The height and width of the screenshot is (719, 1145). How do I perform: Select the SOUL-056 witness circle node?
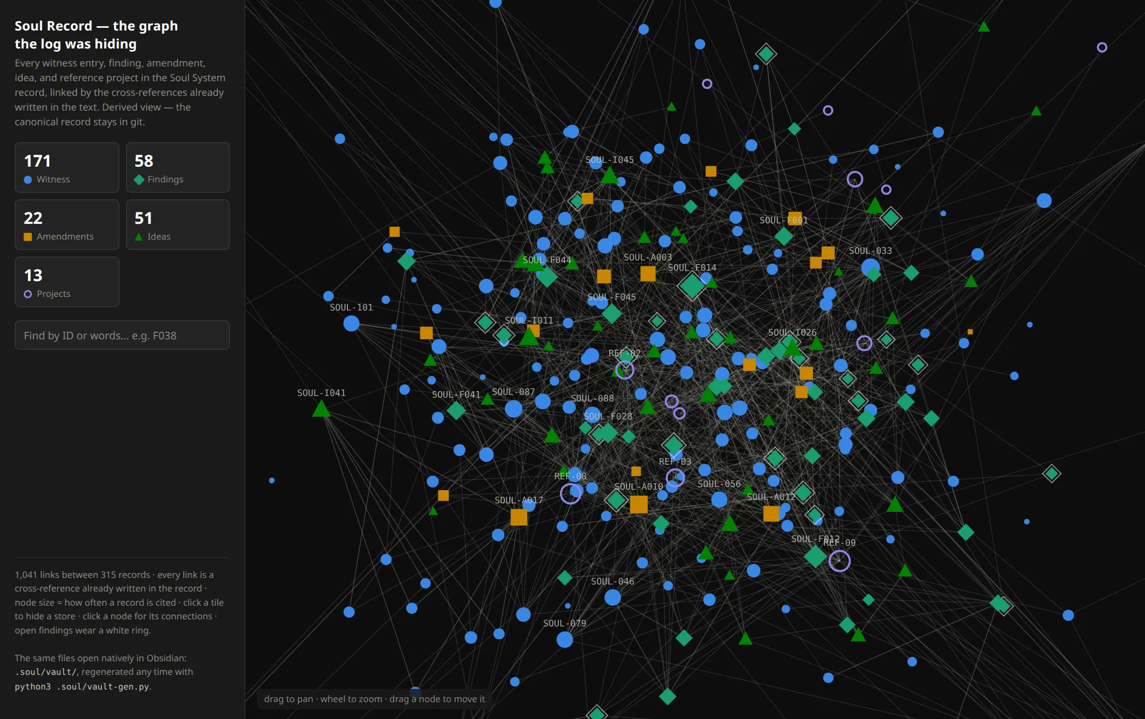click(x=719, y=499)
